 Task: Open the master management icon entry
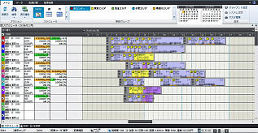coord(233,17)
